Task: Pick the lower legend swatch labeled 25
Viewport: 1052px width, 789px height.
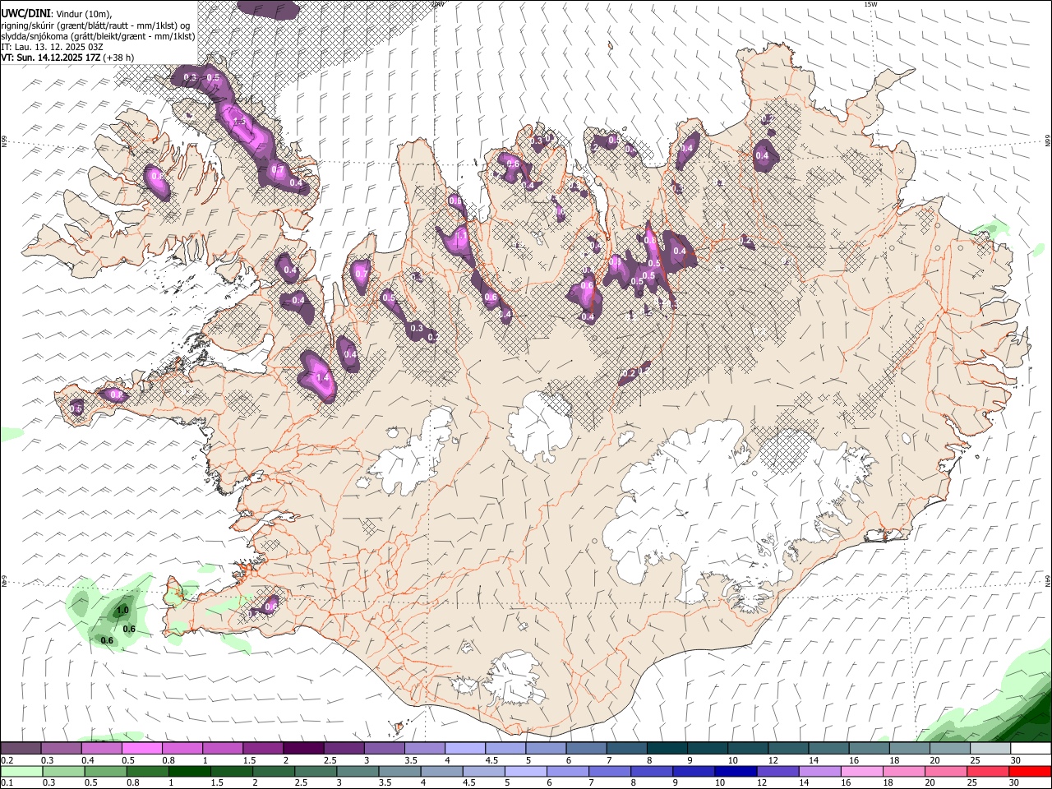Action: (988, 771)
